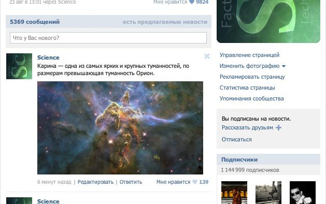Click Ответить under the nebula post

click(131, 182)
